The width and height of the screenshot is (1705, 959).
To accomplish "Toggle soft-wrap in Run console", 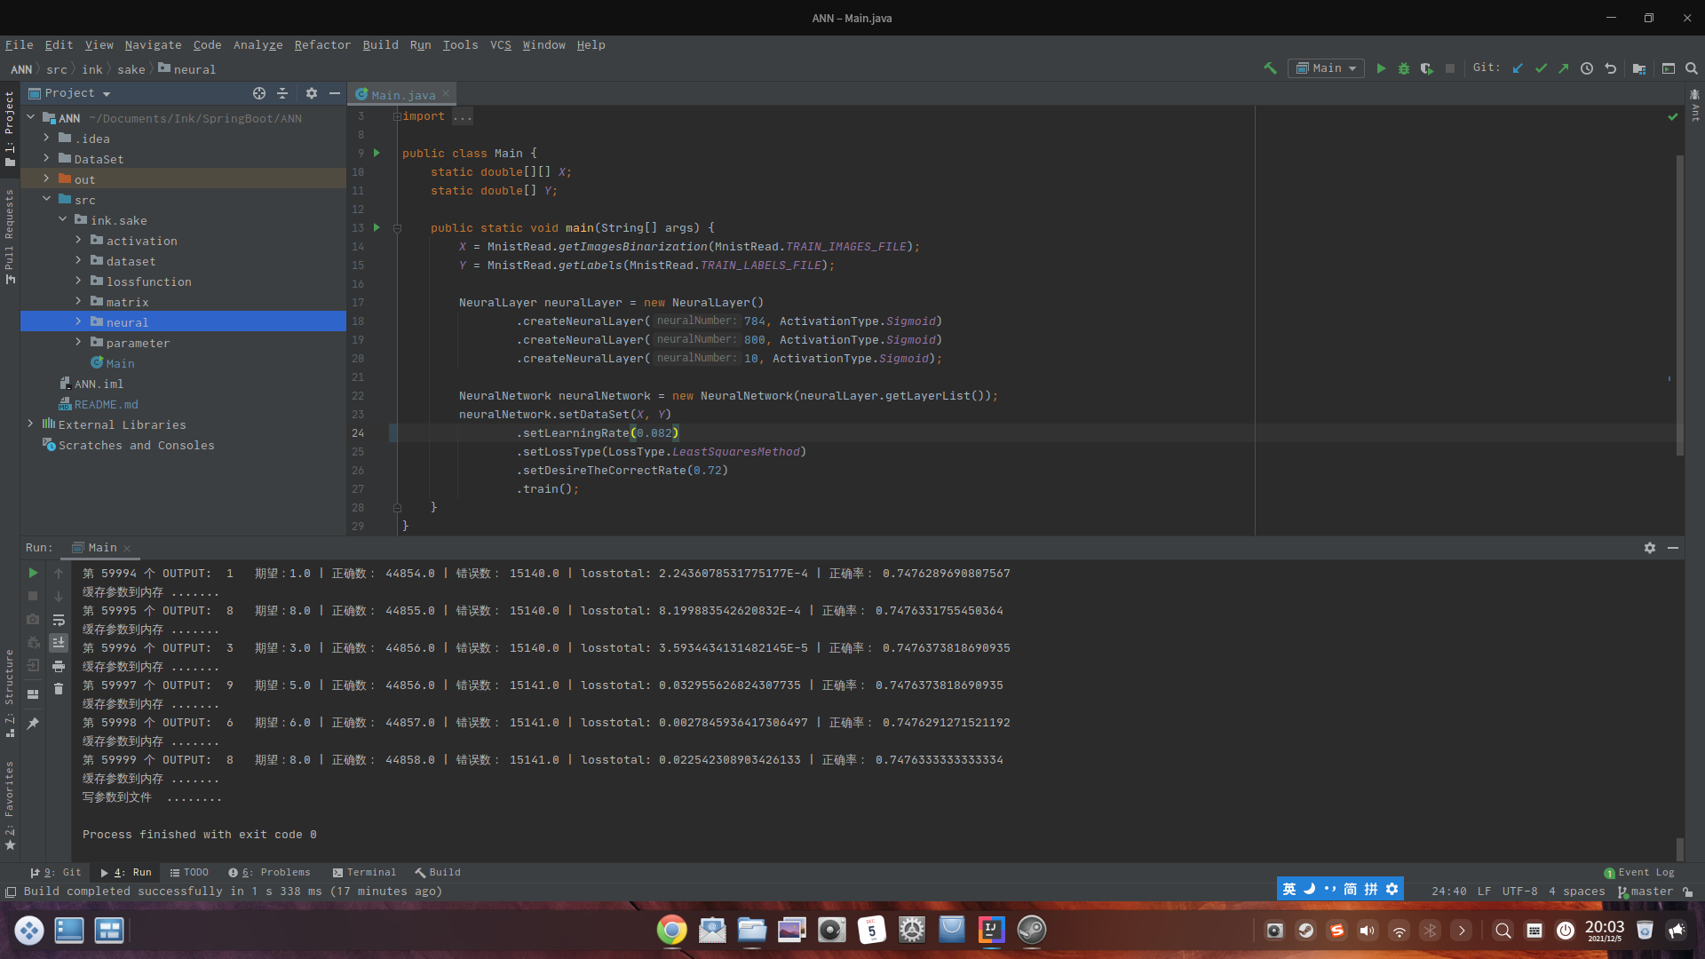I will [59, 620].
